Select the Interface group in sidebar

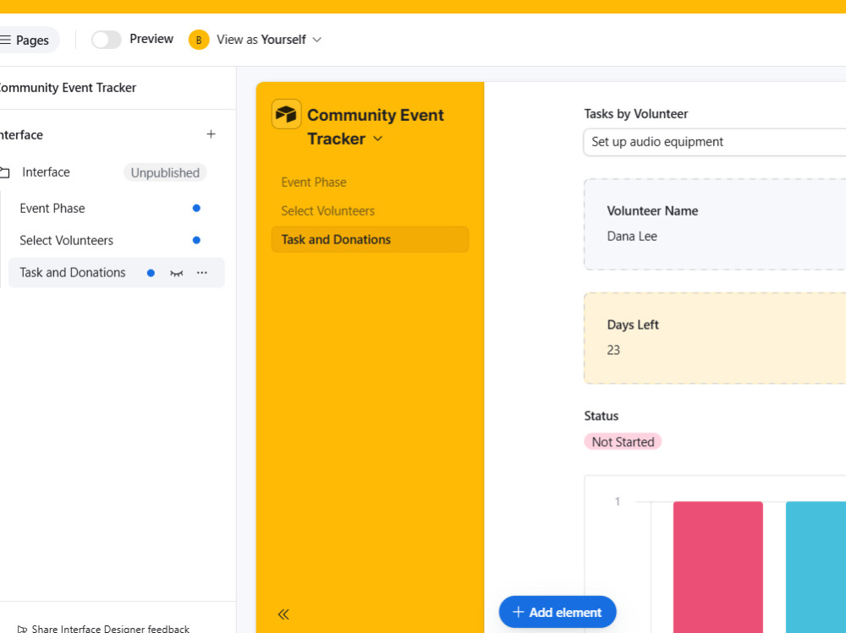(x=46, y=172)
